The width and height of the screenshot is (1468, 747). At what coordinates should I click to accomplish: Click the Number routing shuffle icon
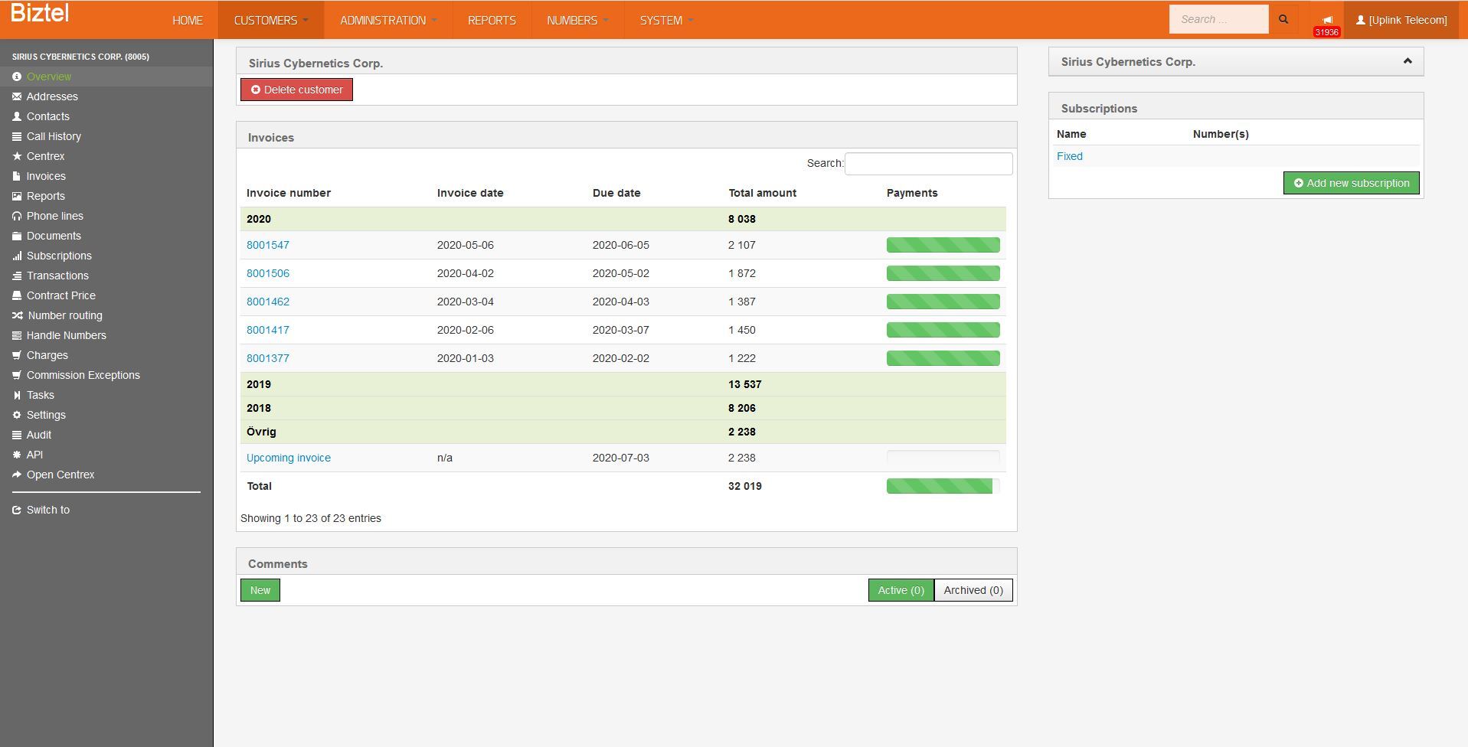(17, 315)
